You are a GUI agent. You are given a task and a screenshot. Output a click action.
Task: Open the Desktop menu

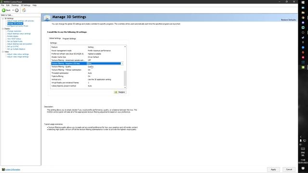15,5
